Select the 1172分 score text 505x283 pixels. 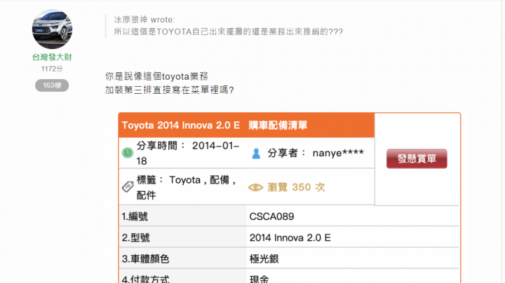[x=52, y=69]
